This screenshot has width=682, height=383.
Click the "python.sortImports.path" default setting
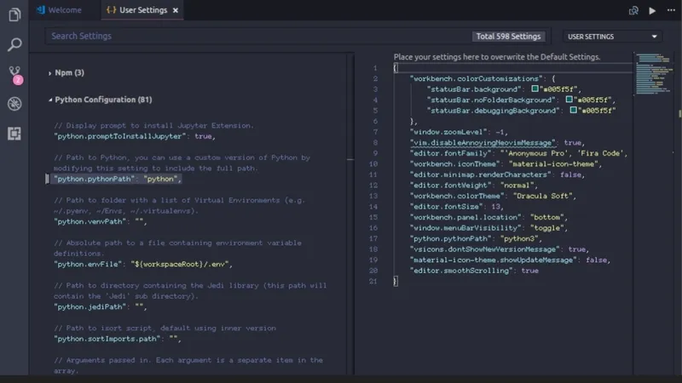(x=118, y=339)
